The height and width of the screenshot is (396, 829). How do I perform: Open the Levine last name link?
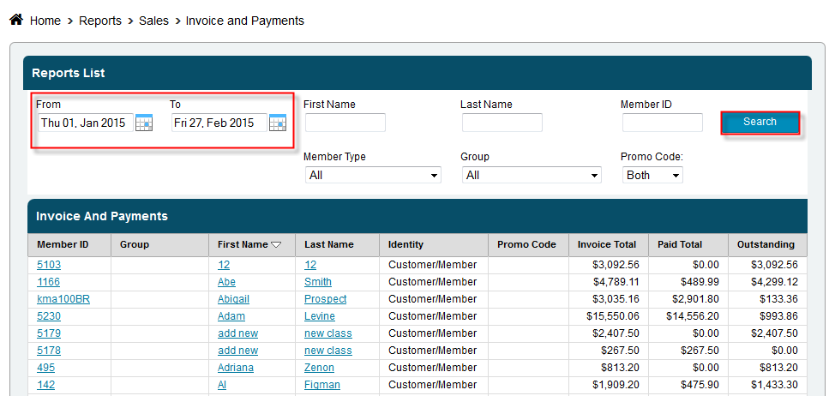320,316
